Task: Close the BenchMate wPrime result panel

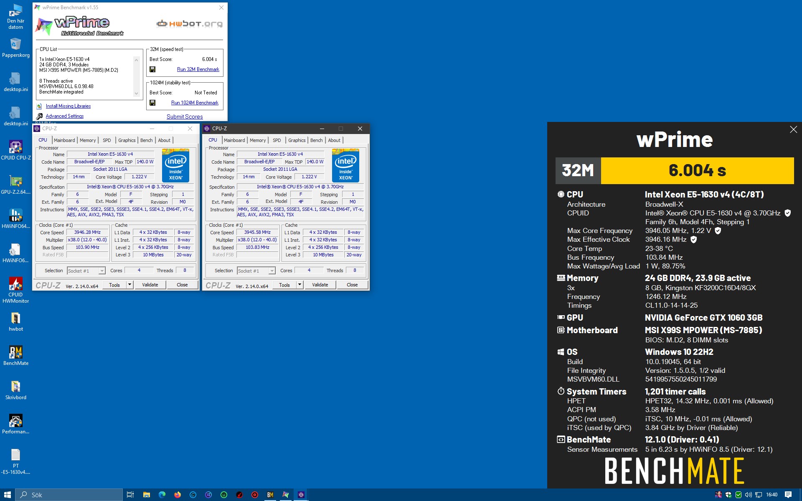Action: click(793, 129)
